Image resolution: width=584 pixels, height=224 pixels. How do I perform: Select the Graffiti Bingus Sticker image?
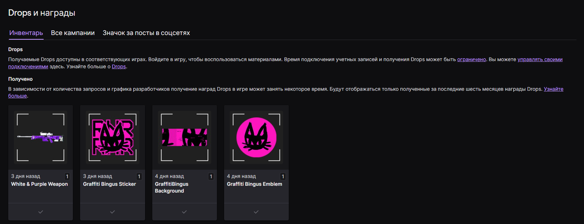113,137
